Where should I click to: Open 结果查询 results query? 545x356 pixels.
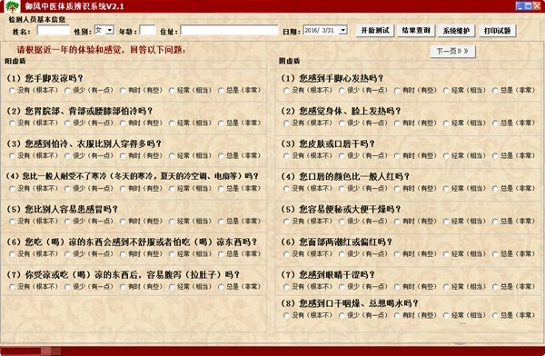[x=416, y=31]
